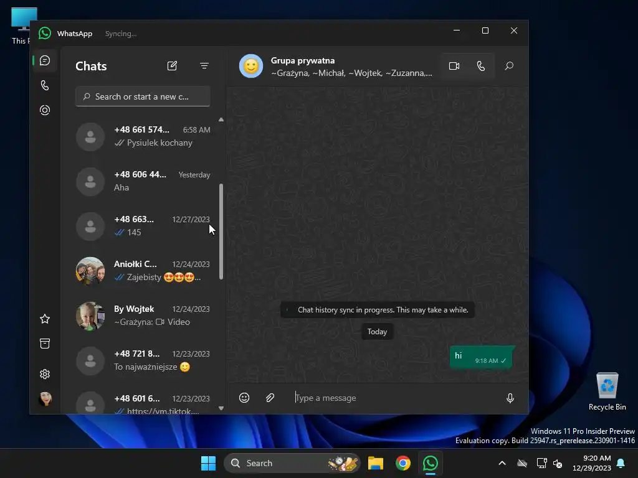Open File Explorer from taskbar
Screen dimensions: 638x478
point(376,463)
